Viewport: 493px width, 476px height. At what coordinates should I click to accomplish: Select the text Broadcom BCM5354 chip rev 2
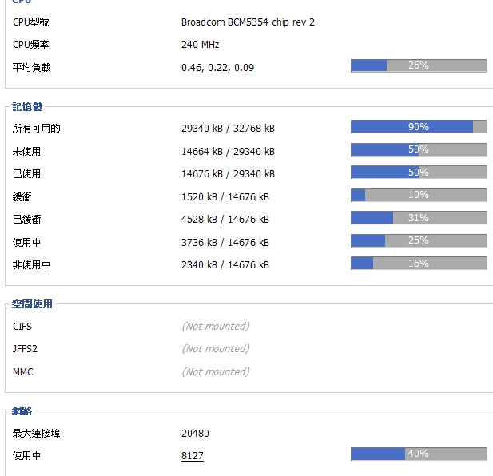click(248, 22)
